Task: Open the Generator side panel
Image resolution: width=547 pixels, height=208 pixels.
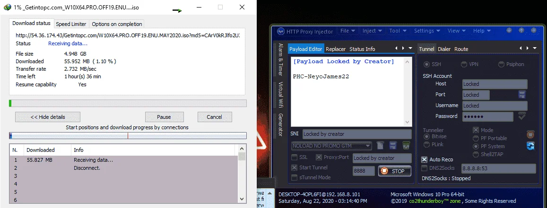Action: (x=280, y=125)
